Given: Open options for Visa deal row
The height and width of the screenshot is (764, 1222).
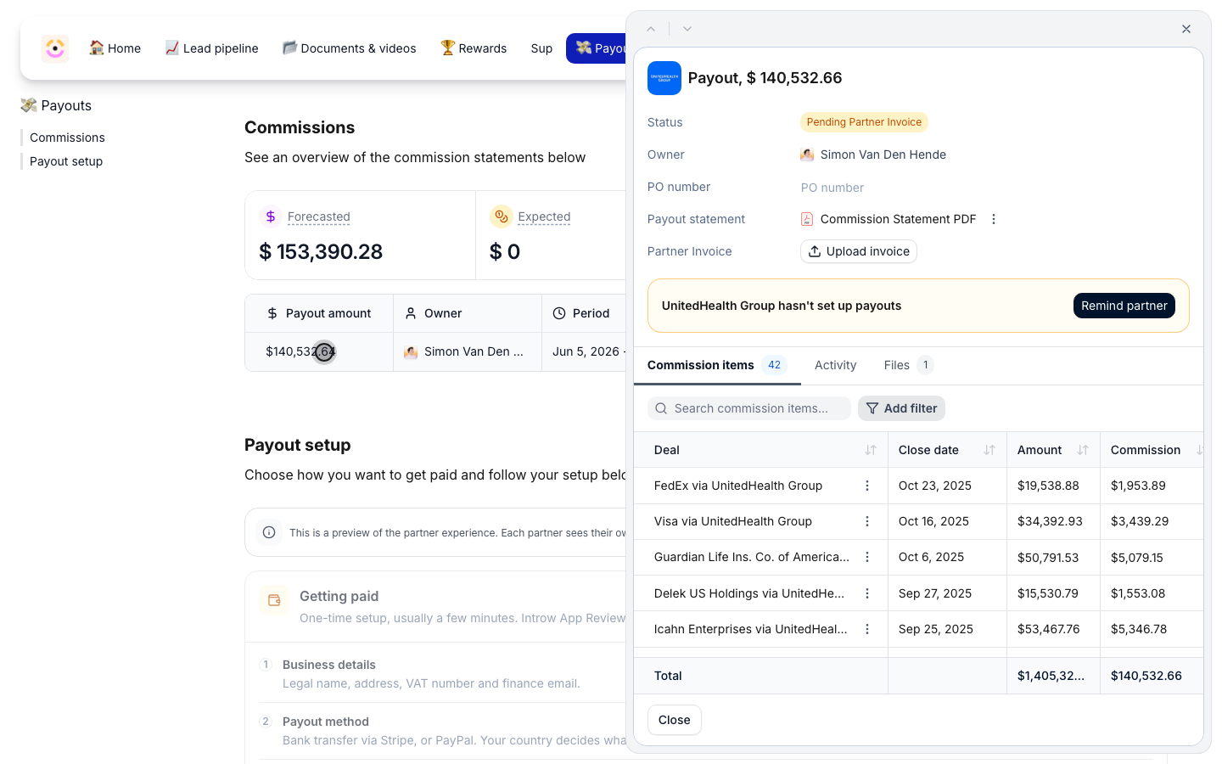Looking at the screenshot, I should point(867,521).
